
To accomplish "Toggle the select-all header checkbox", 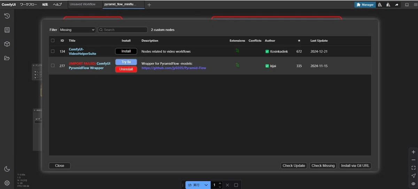I will pos(53,41).
